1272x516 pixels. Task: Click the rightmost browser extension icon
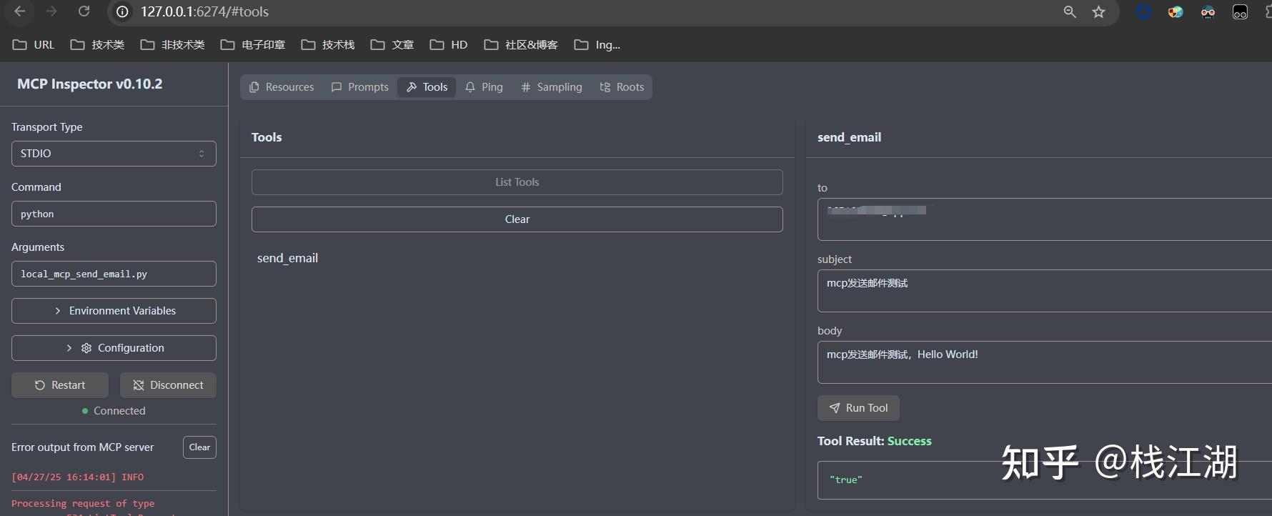pos(1241,11)
